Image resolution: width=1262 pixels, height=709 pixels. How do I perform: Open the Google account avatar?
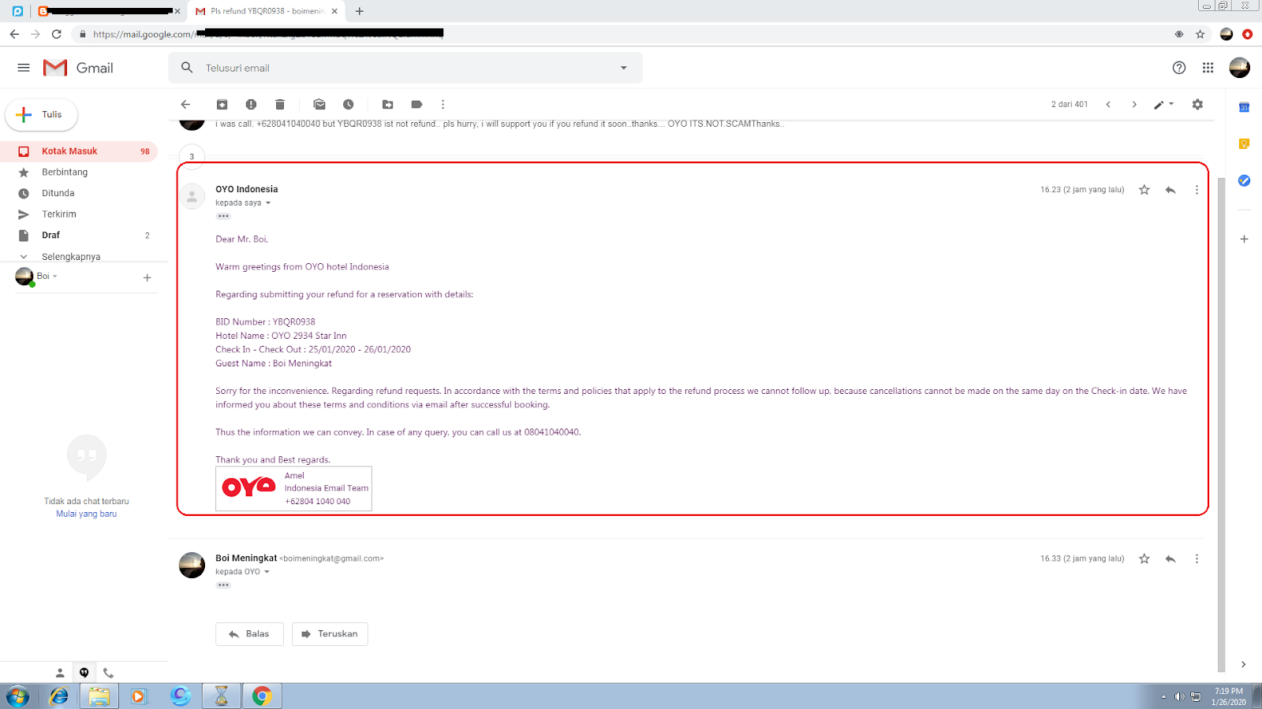tap(1240, 68)
